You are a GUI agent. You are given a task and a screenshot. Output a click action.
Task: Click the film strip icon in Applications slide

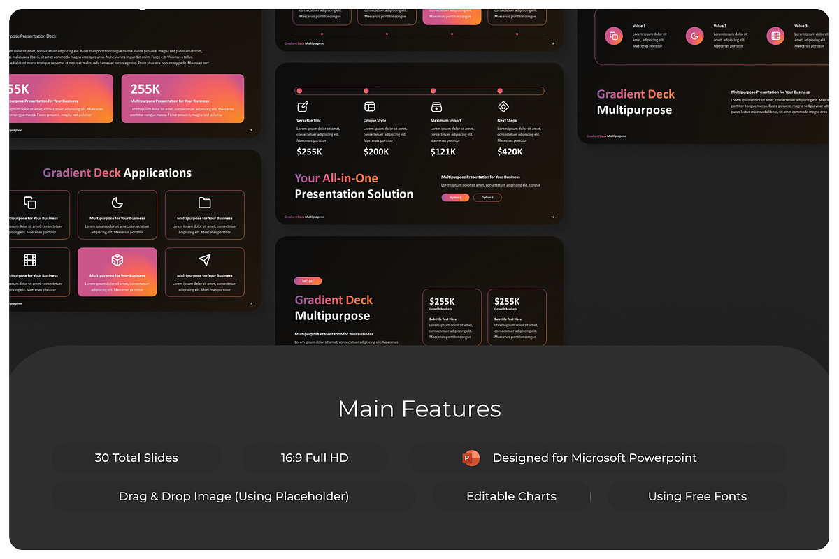[x=30, y=260]
